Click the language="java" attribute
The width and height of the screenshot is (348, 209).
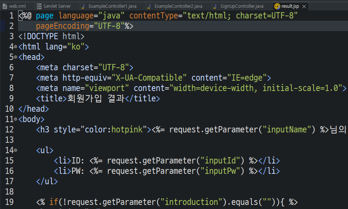[91, 16]
